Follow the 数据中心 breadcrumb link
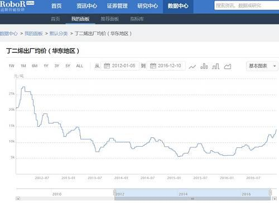This screenshot has width=279, height=203. tap(9, 33)
